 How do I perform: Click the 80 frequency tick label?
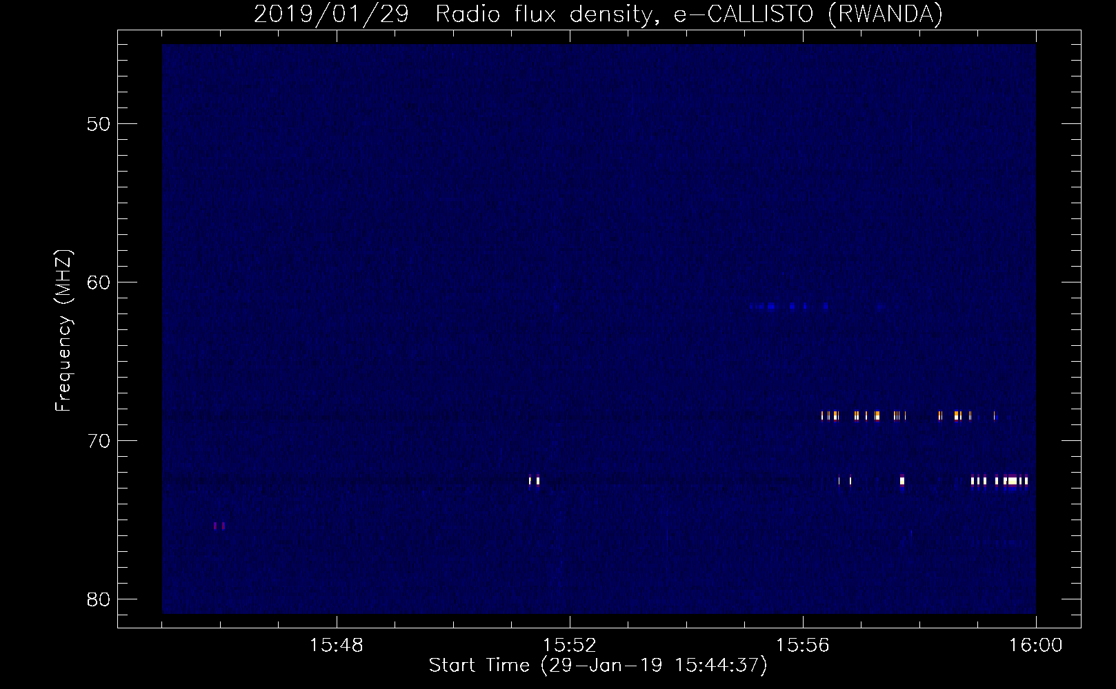[99, 599]
